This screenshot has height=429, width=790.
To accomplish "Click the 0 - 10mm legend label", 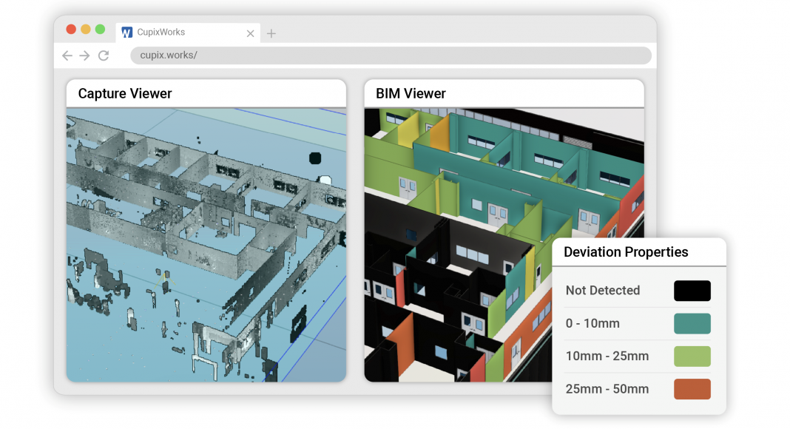I will coord(592,323).
